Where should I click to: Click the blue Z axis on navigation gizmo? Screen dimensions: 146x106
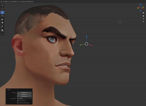click(x=141, y=5)
